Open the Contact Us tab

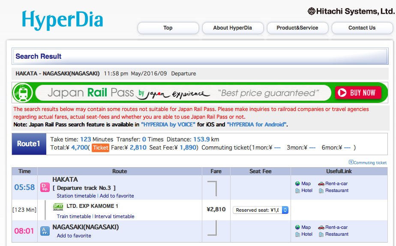pos(362,28)
